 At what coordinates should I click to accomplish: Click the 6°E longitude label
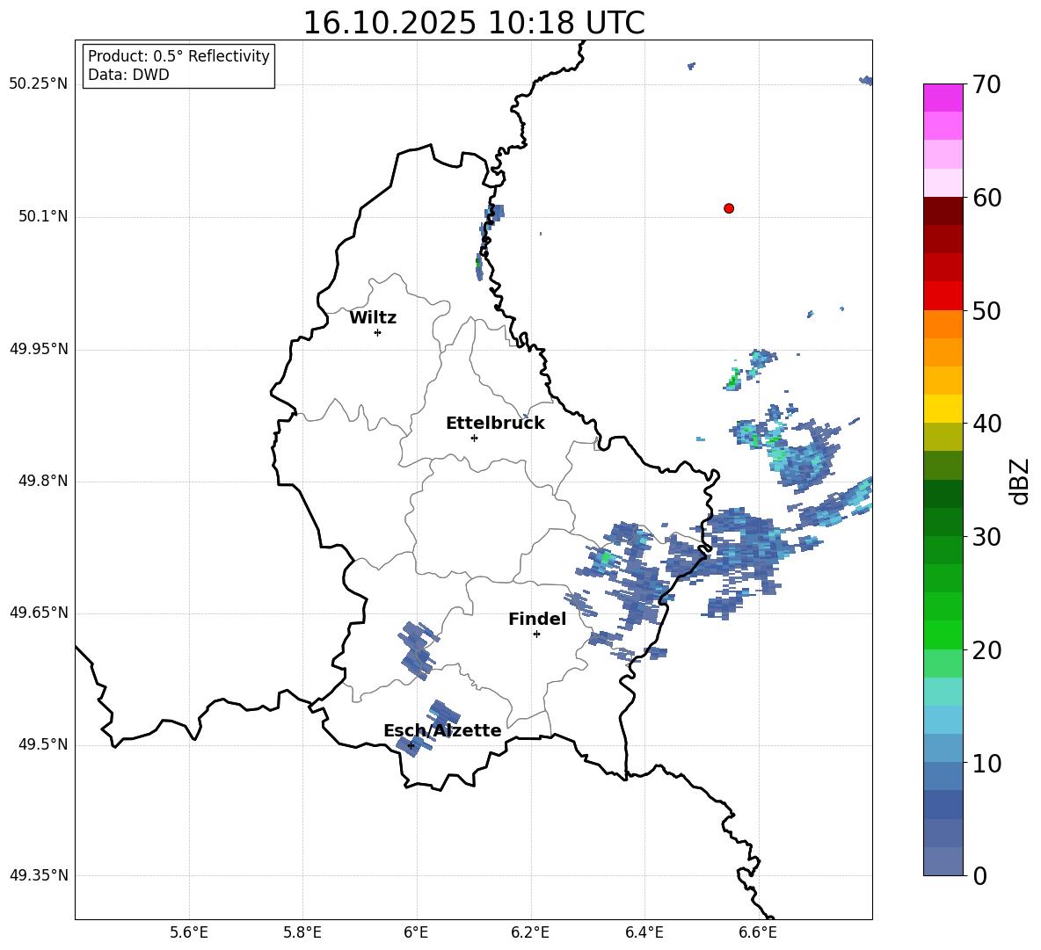click(416, 932)
